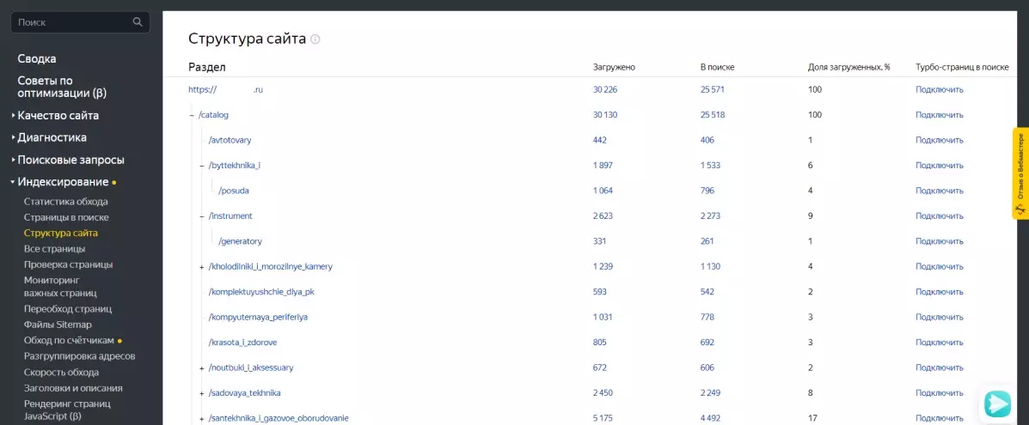Click Подключить in the /posuda row
This screenshot has height=425, width=1029.
[x=939, y=191]
